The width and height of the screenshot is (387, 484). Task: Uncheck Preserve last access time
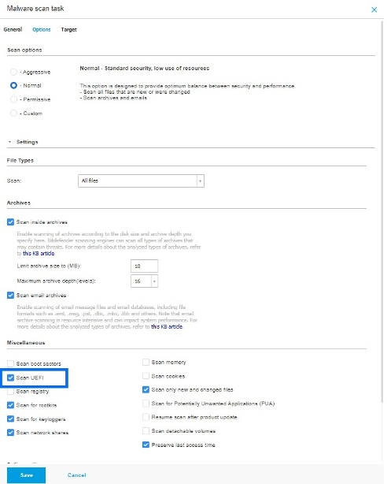(x=146, y=445)
